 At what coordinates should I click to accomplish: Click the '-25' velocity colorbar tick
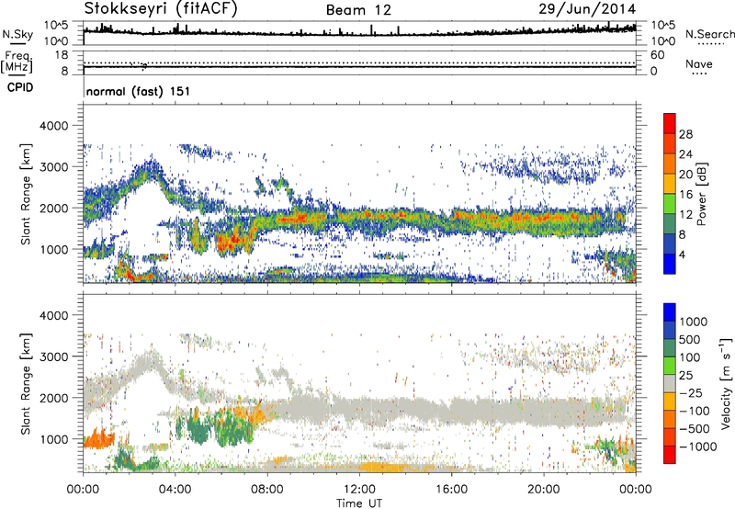(691, 392)
